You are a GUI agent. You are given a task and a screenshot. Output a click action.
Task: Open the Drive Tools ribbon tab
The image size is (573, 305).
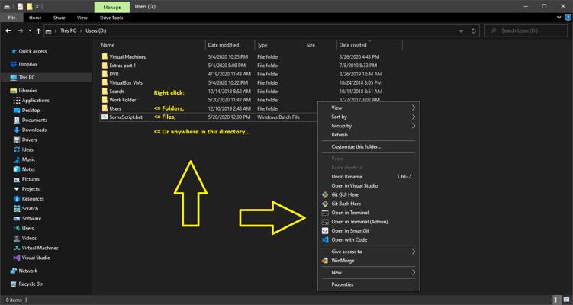point(111,18)
